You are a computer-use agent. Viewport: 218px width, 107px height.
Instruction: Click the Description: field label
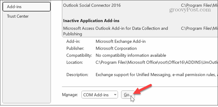tap(77, 75)
